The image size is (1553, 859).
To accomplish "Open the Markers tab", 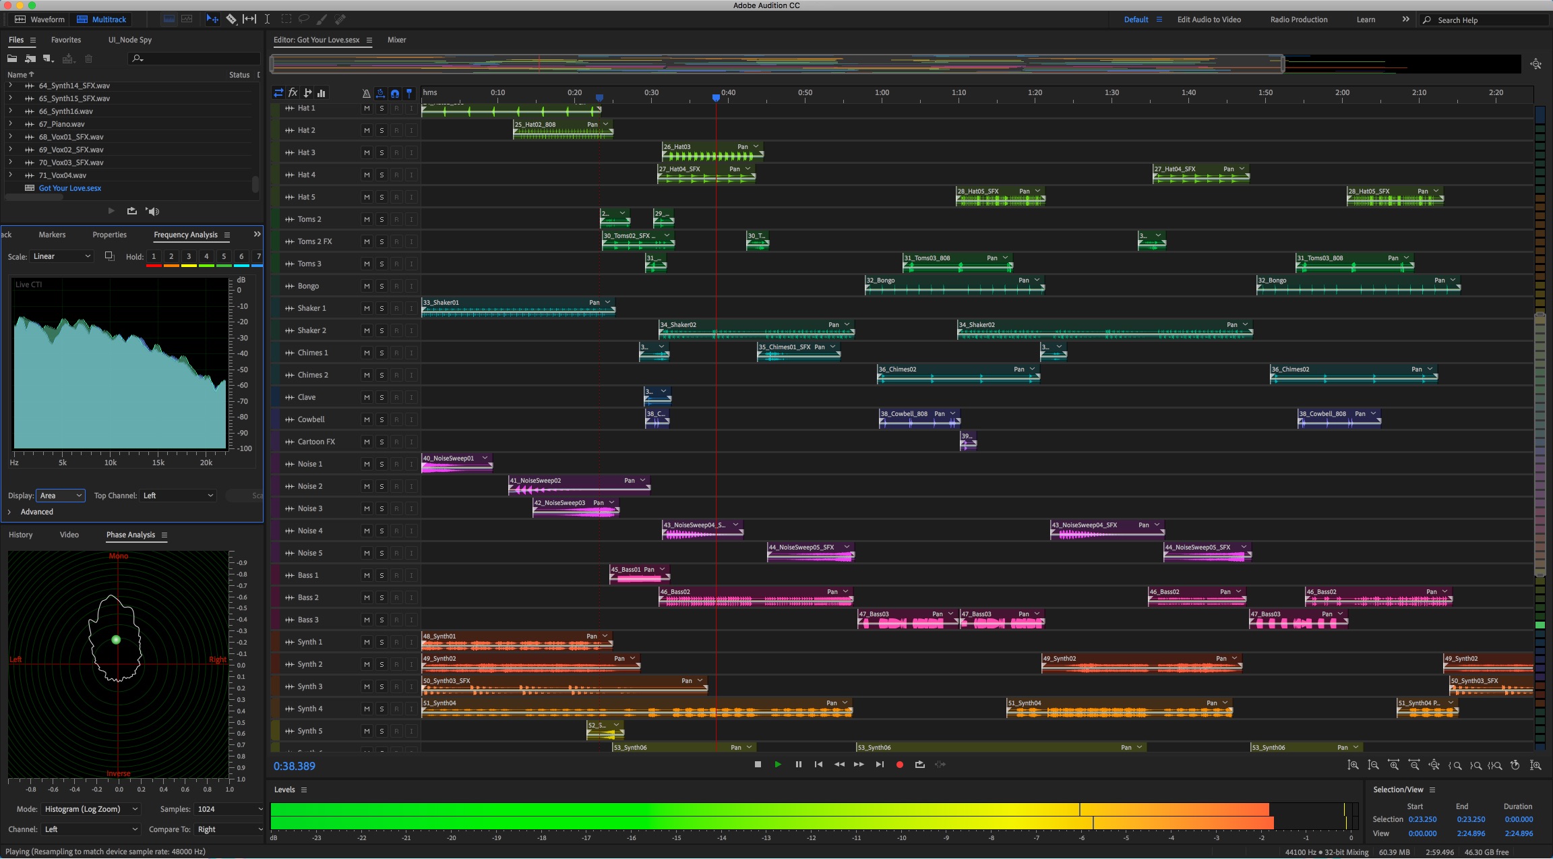I will point(52,235).
